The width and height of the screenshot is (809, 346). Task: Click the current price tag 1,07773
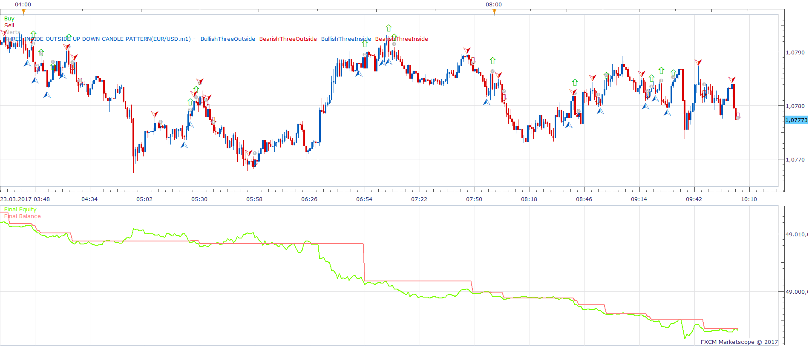point(796,120)
